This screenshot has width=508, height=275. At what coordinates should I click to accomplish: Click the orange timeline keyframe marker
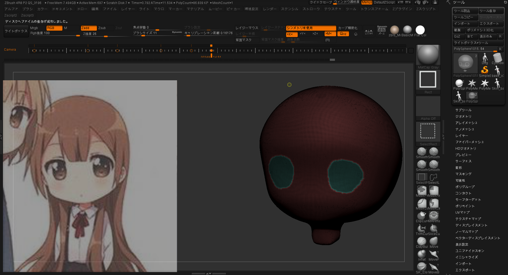click(x=211, y=50)
